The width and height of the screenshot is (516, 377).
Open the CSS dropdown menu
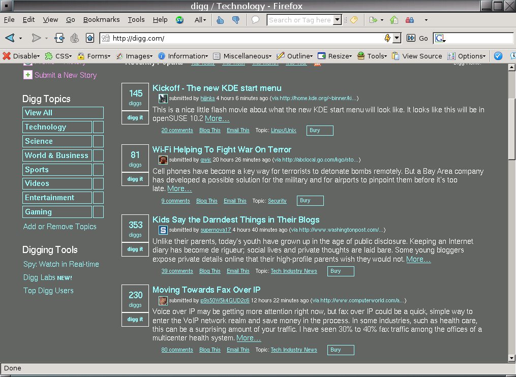[58, 56]
